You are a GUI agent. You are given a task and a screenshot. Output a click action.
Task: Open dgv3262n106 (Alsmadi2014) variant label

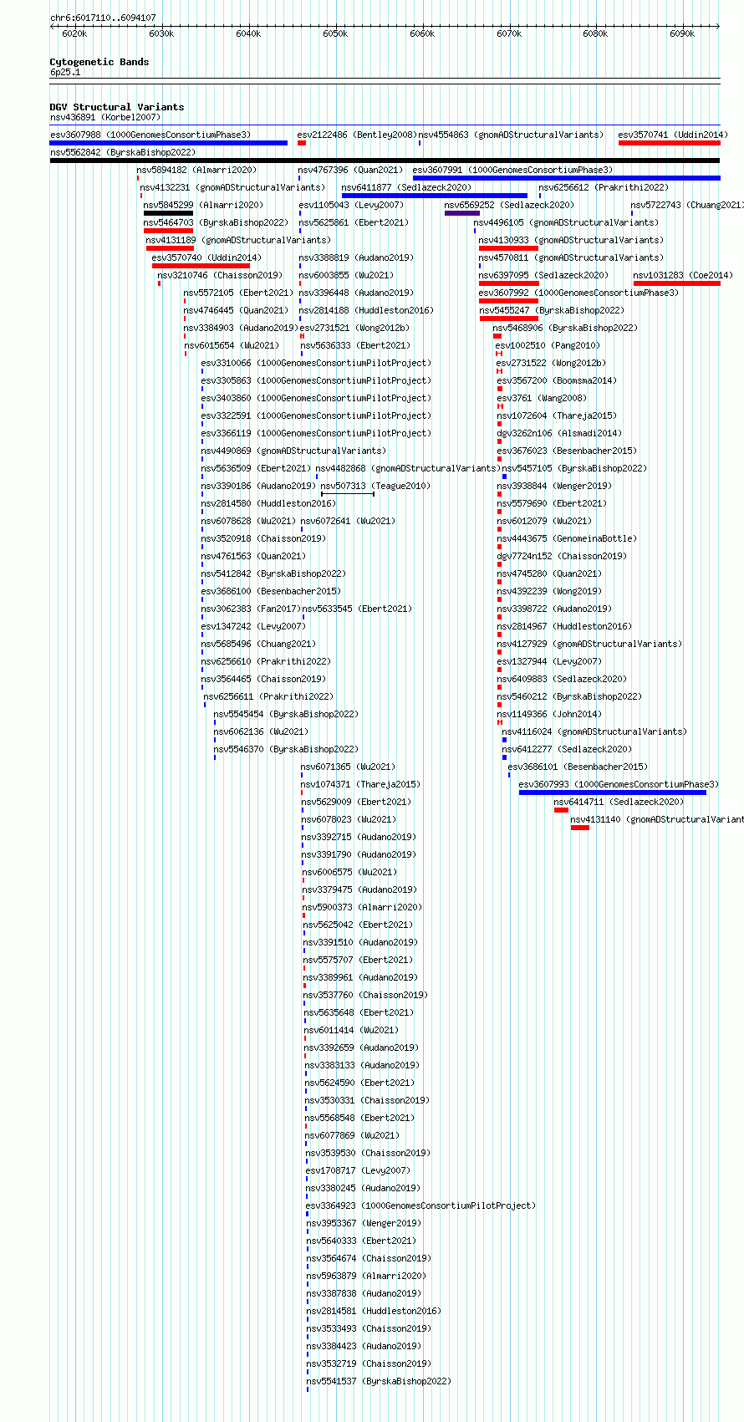(x=559, y=433)
